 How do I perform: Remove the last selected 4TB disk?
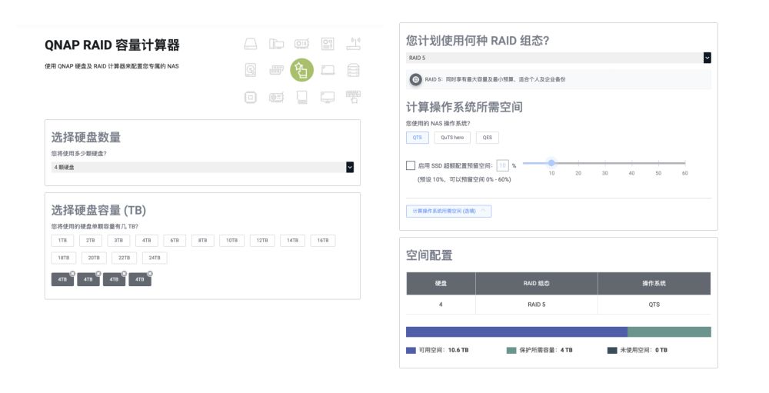150,274
